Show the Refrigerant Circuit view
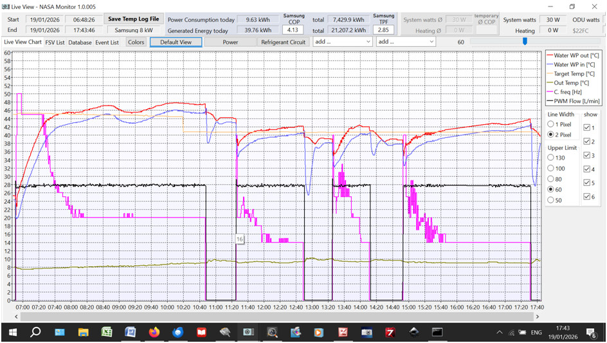The width and height of the screenshot is (607, 343). (x=283, y=42)
